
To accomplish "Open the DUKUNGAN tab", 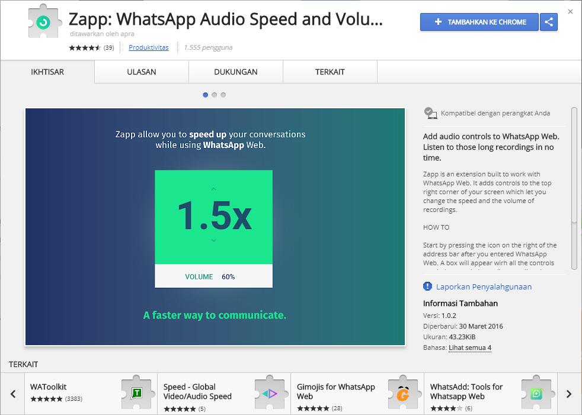I will coord(236,72).
